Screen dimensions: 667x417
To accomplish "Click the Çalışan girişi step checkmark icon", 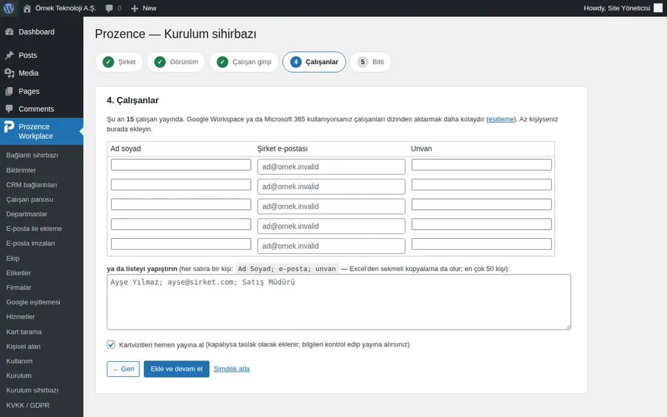I will click(x=223, y=62).
